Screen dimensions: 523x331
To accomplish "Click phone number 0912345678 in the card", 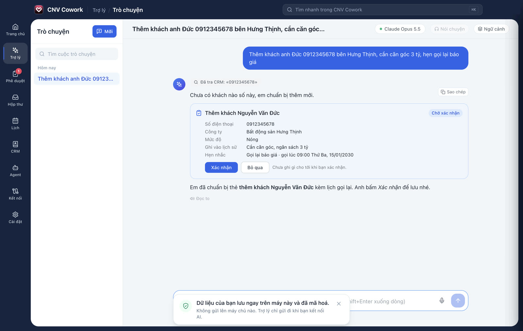I will tap(261, 124).
